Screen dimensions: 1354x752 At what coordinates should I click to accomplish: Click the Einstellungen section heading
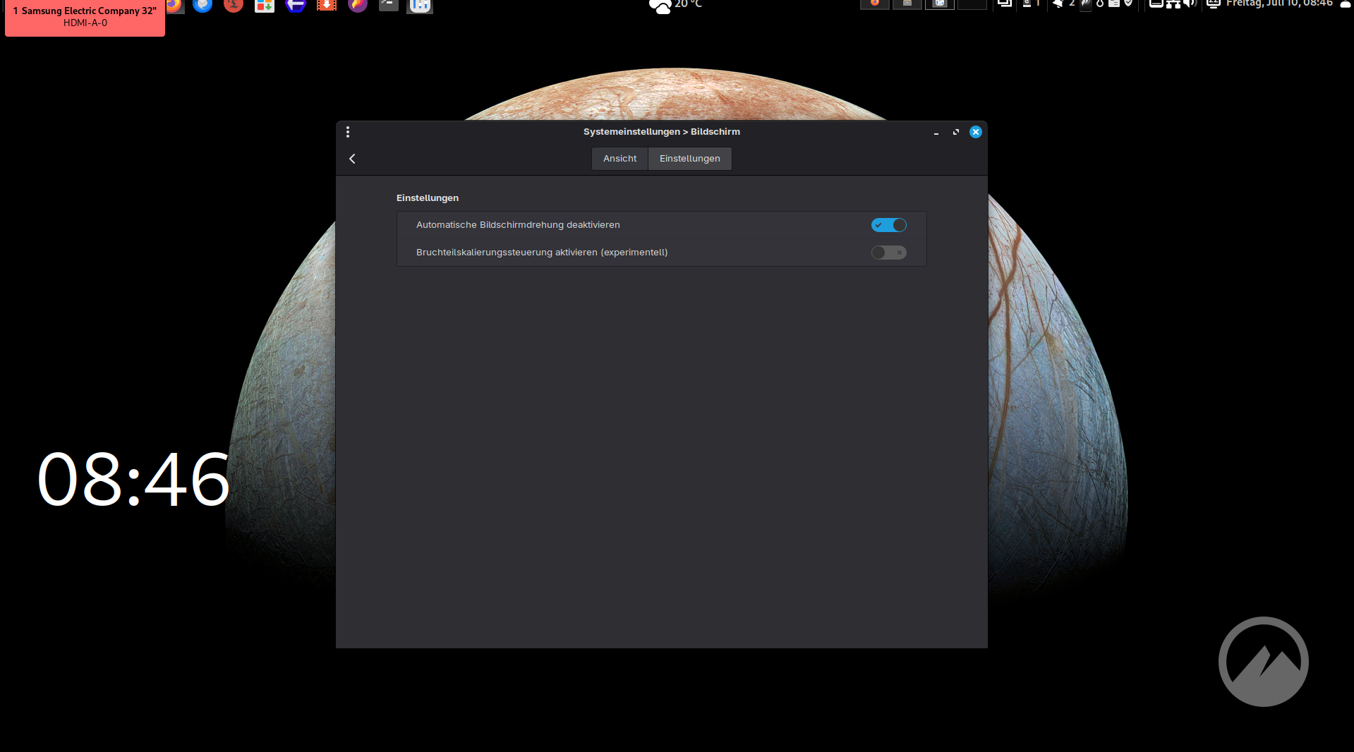[x=428, y=198]
